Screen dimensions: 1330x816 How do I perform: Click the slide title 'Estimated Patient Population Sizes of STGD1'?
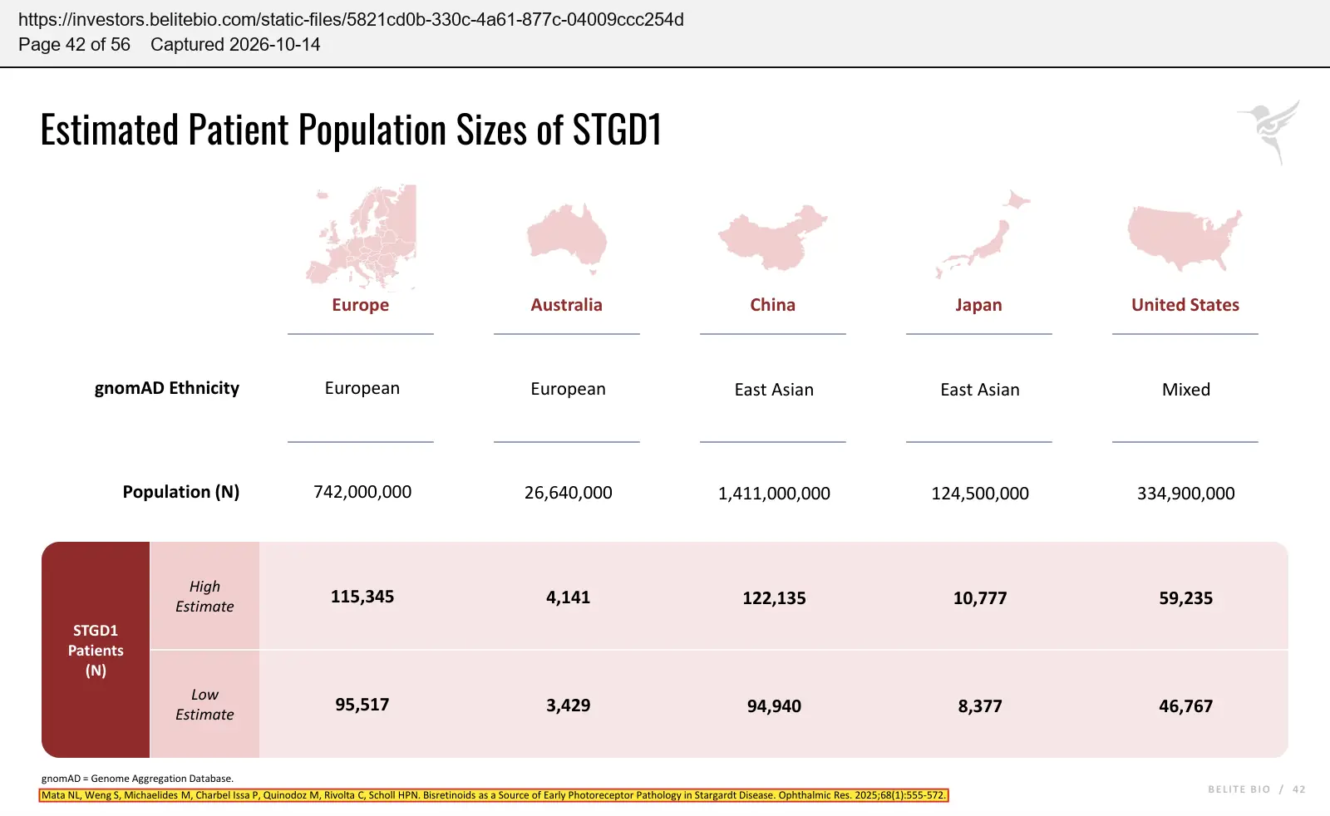coord(351,130)
